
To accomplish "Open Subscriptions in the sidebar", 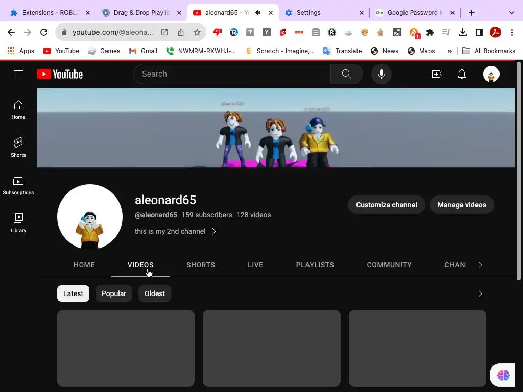I will click(x=18, y=185).
